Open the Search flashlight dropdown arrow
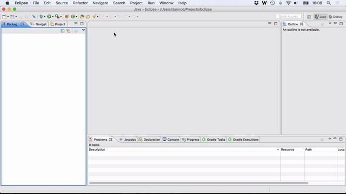 click(x=97, y=17)
